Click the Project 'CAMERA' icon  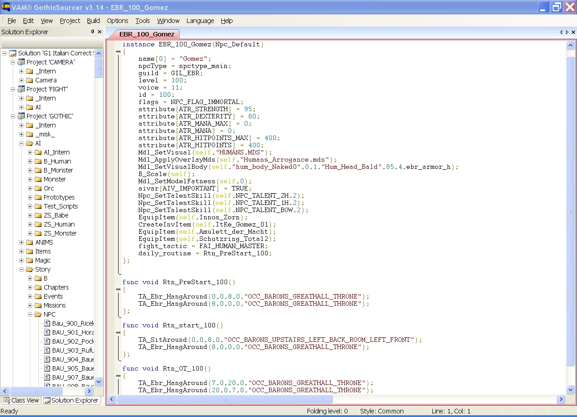pos(21,62)
